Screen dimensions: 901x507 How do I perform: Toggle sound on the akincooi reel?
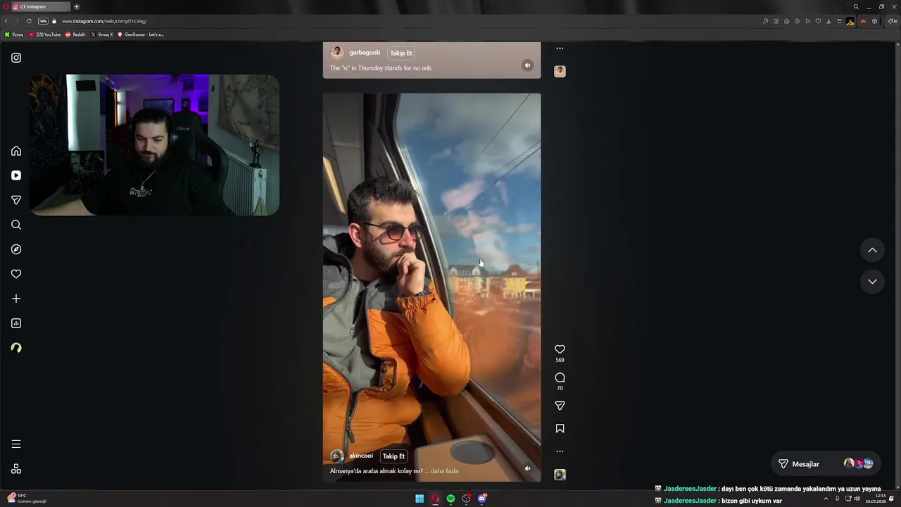pos(527,468)
